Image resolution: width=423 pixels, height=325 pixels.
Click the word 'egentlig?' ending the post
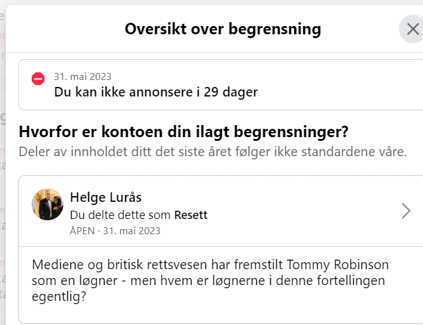(x=59, y=296)
